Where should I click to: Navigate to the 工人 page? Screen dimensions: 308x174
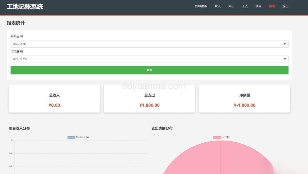click(245, 6)
